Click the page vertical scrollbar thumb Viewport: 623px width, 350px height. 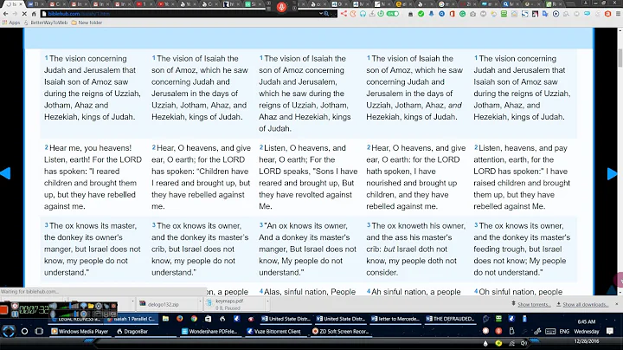620,58
